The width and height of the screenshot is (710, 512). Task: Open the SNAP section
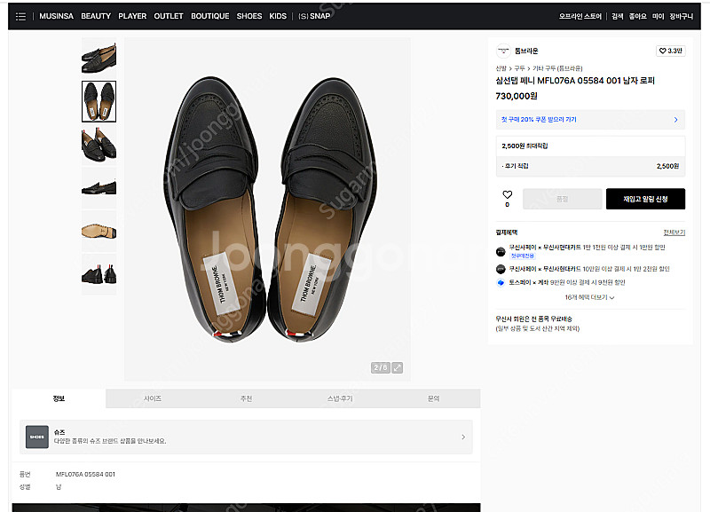pos(314,16)
